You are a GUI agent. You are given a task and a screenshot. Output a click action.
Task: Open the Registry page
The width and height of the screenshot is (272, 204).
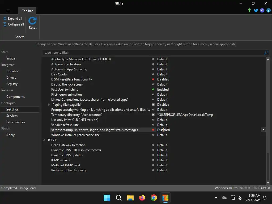point(12,84)
